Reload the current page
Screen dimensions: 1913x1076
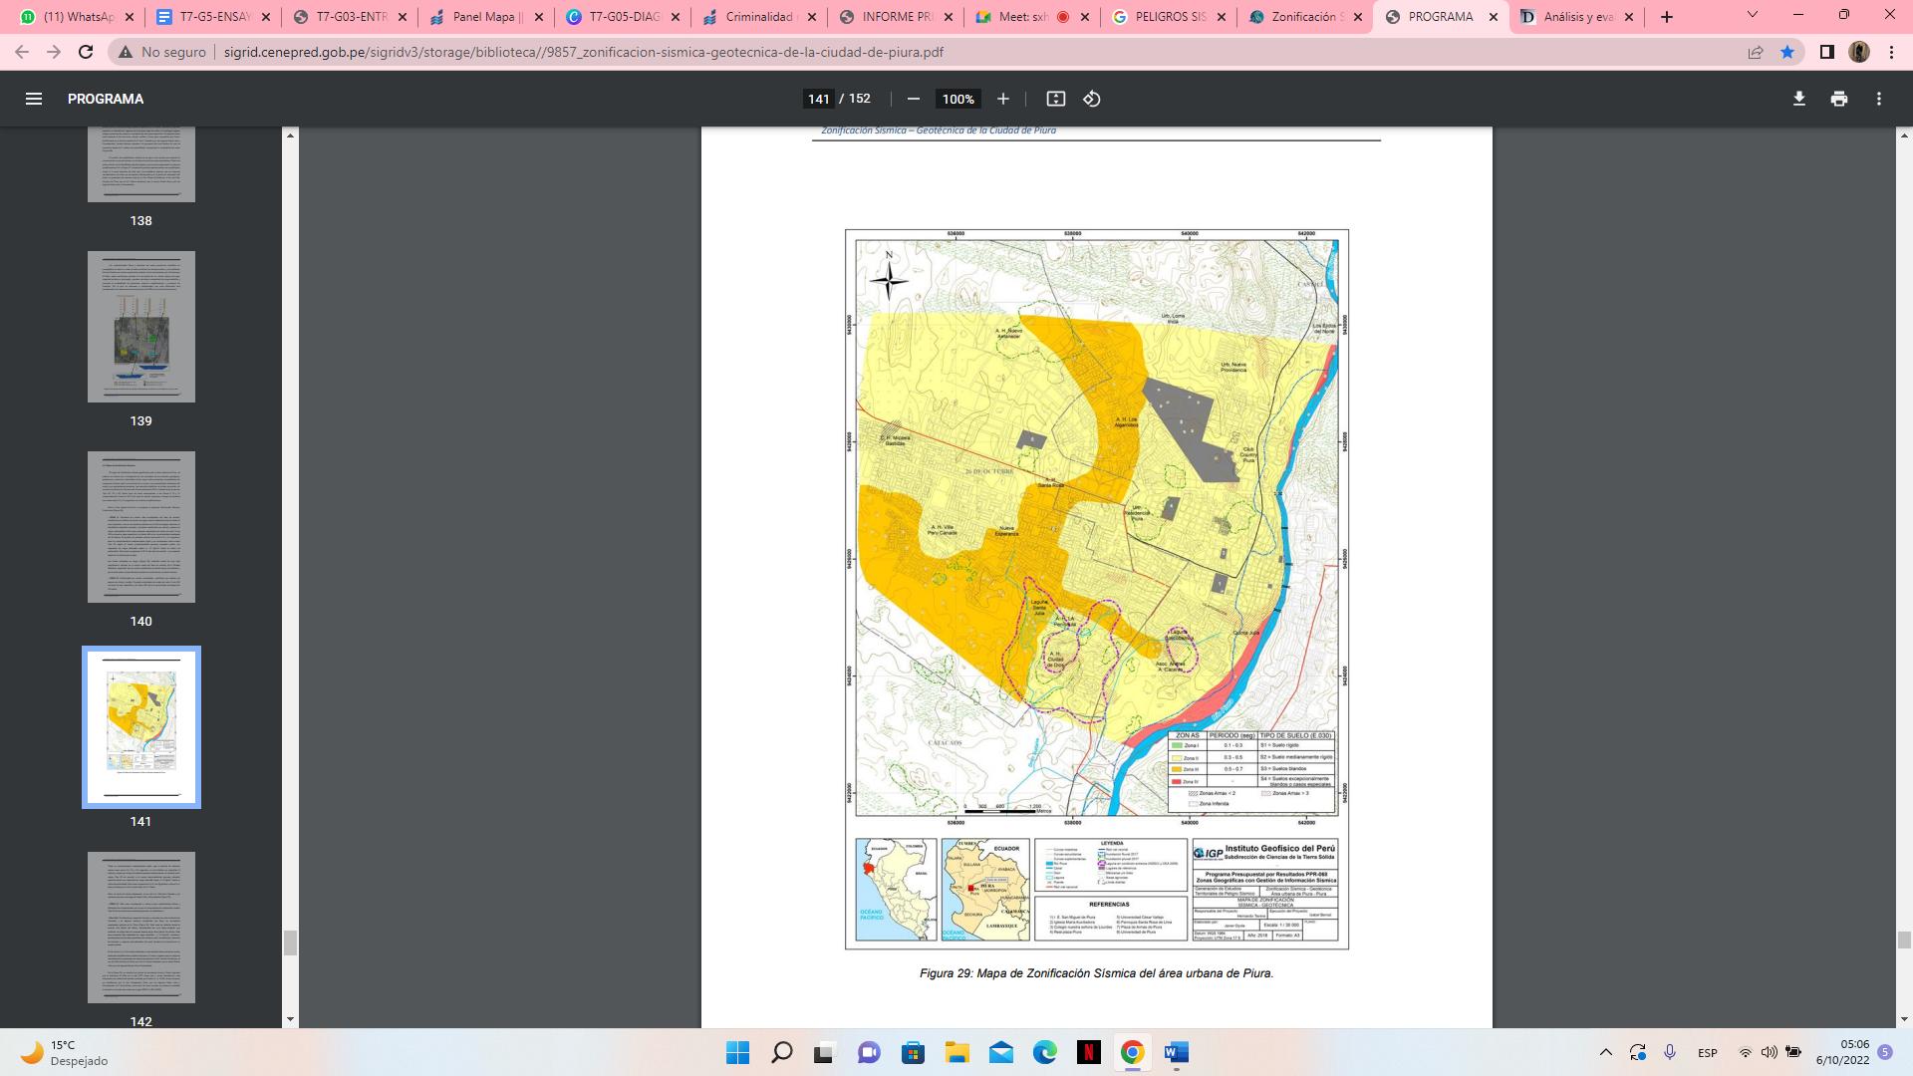click(86, 52)
